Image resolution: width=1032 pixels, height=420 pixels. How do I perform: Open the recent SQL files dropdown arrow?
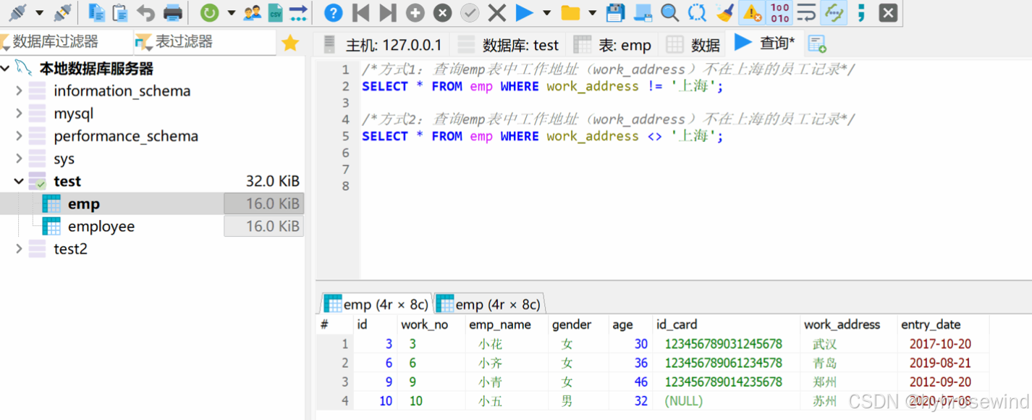(x=592, y=13)
